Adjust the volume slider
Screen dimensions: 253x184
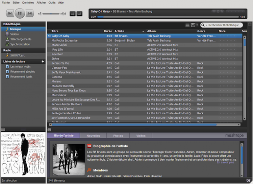tap(51, 14)
